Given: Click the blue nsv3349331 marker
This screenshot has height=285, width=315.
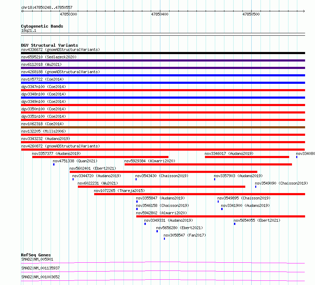Looking at the screenshot, I should click(145, 224).
